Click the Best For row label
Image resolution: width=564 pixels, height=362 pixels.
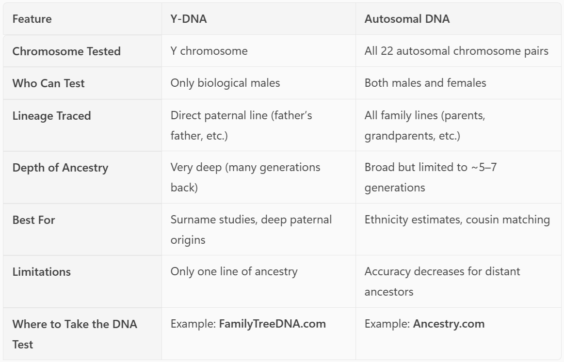click(33, 220)
